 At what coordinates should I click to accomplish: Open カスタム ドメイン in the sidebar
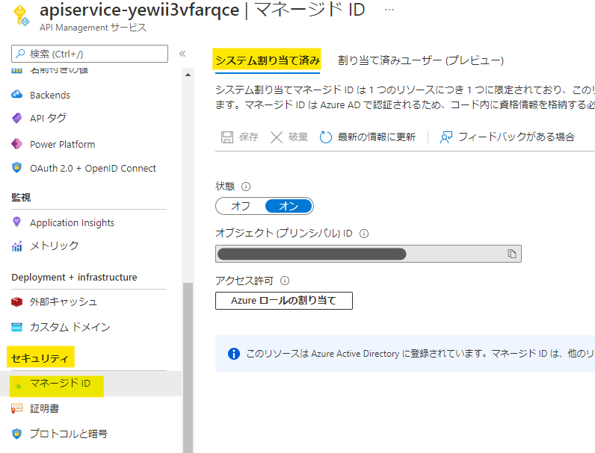[70, 327]
